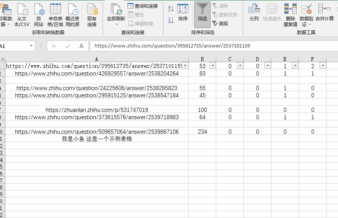This screenshot has height=218, width=338.
Task: Click the Refresh All (全部刷新) icon
Action: pos(116,9)
